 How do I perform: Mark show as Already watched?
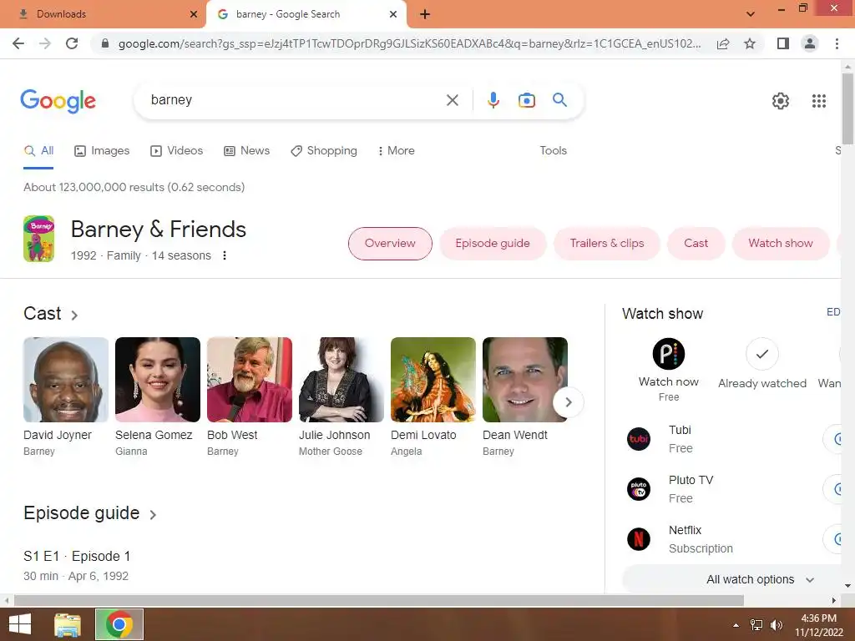pyautogui.click(x=761, y=354)
